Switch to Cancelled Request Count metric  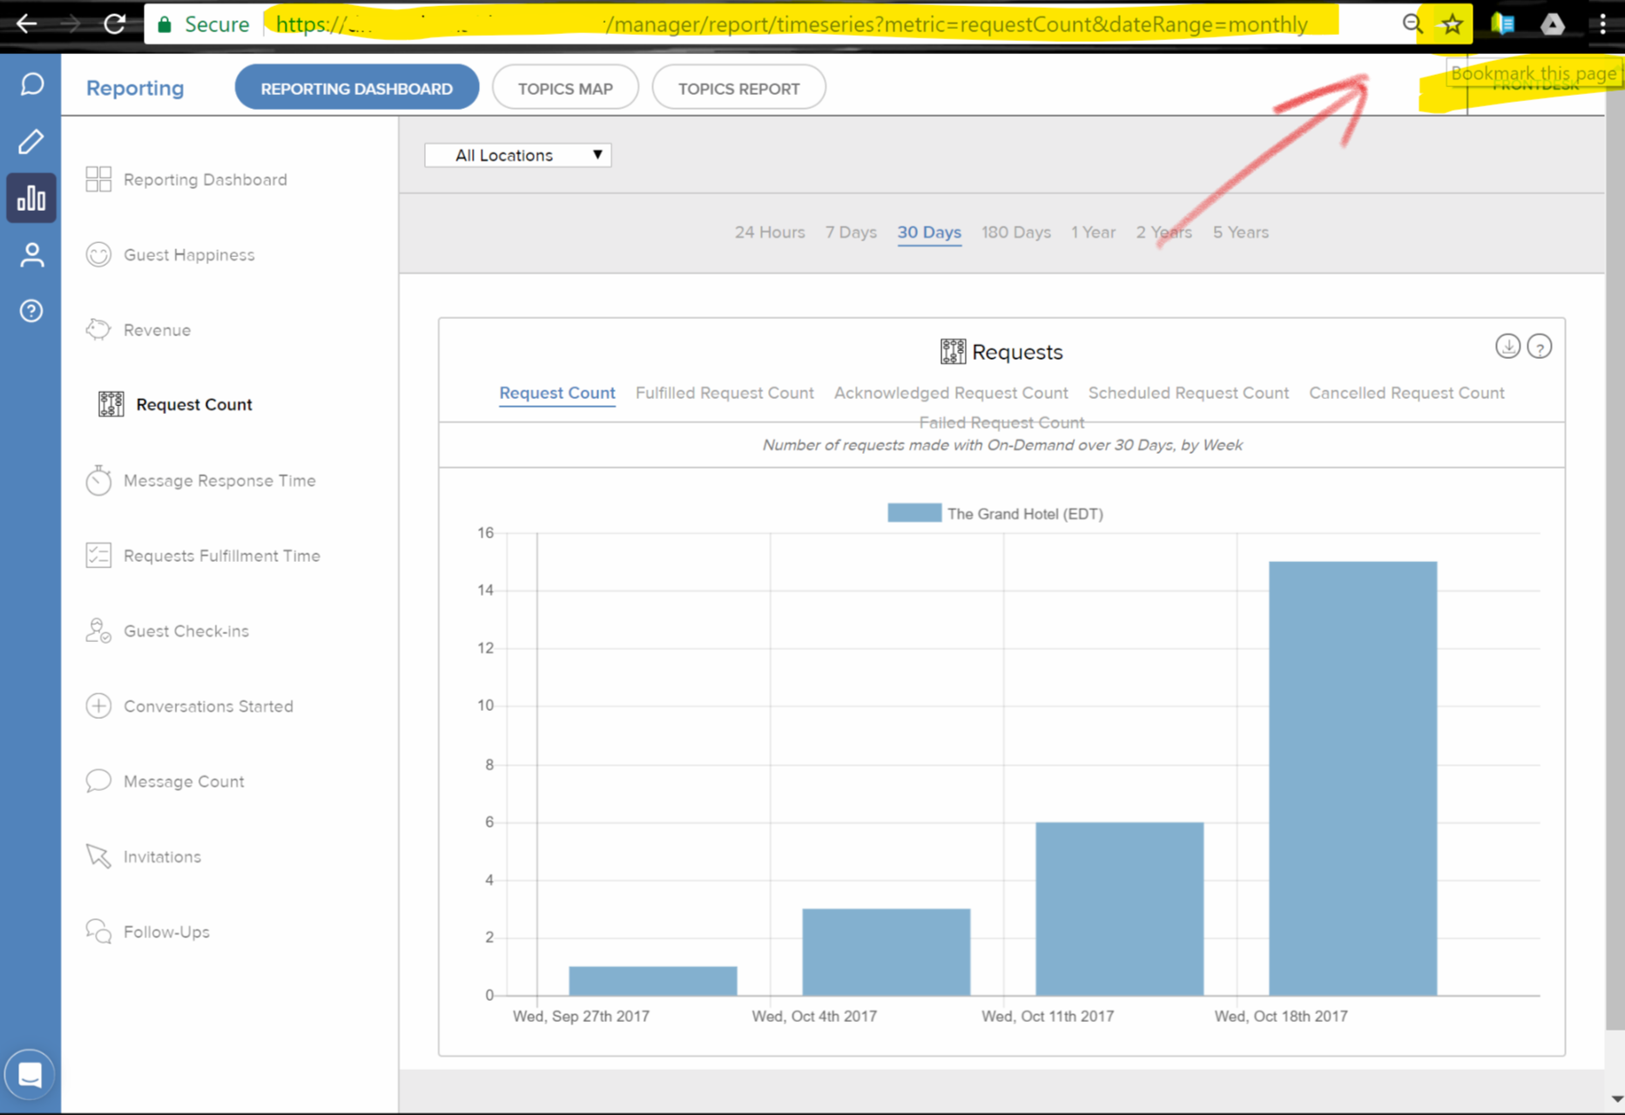1406,393
